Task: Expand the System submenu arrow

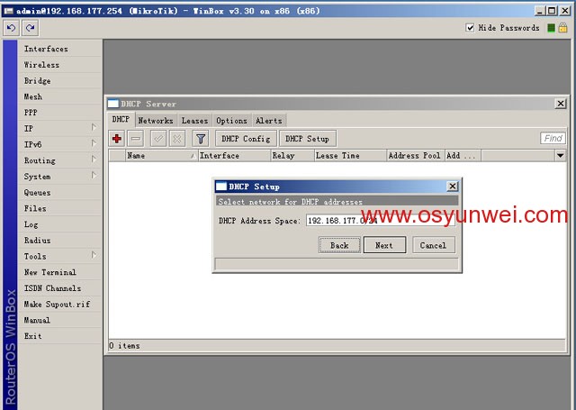Action: pyautogui.click(x=94, y=176)
